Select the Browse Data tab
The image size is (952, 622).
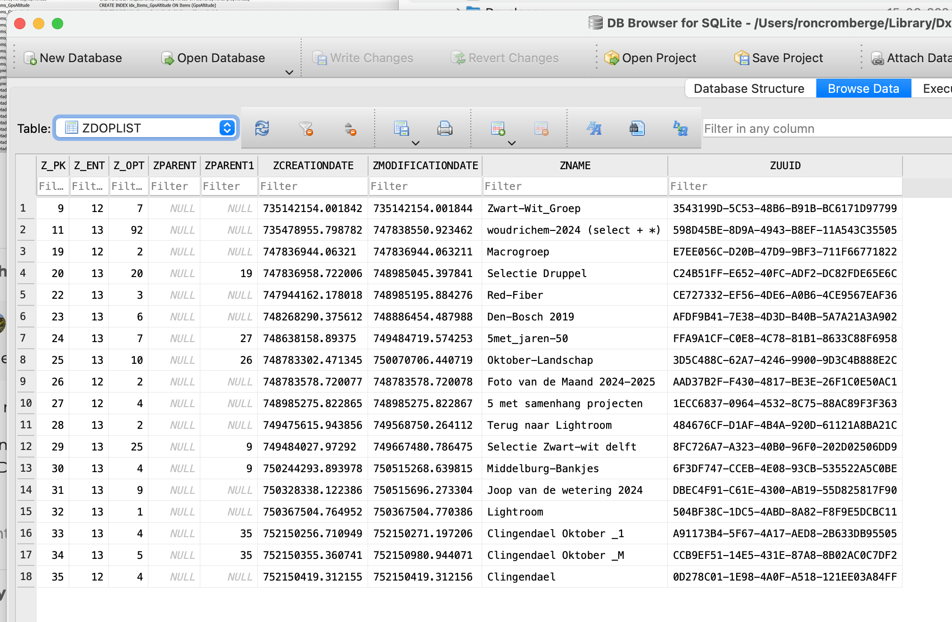[x=863, y=89]
